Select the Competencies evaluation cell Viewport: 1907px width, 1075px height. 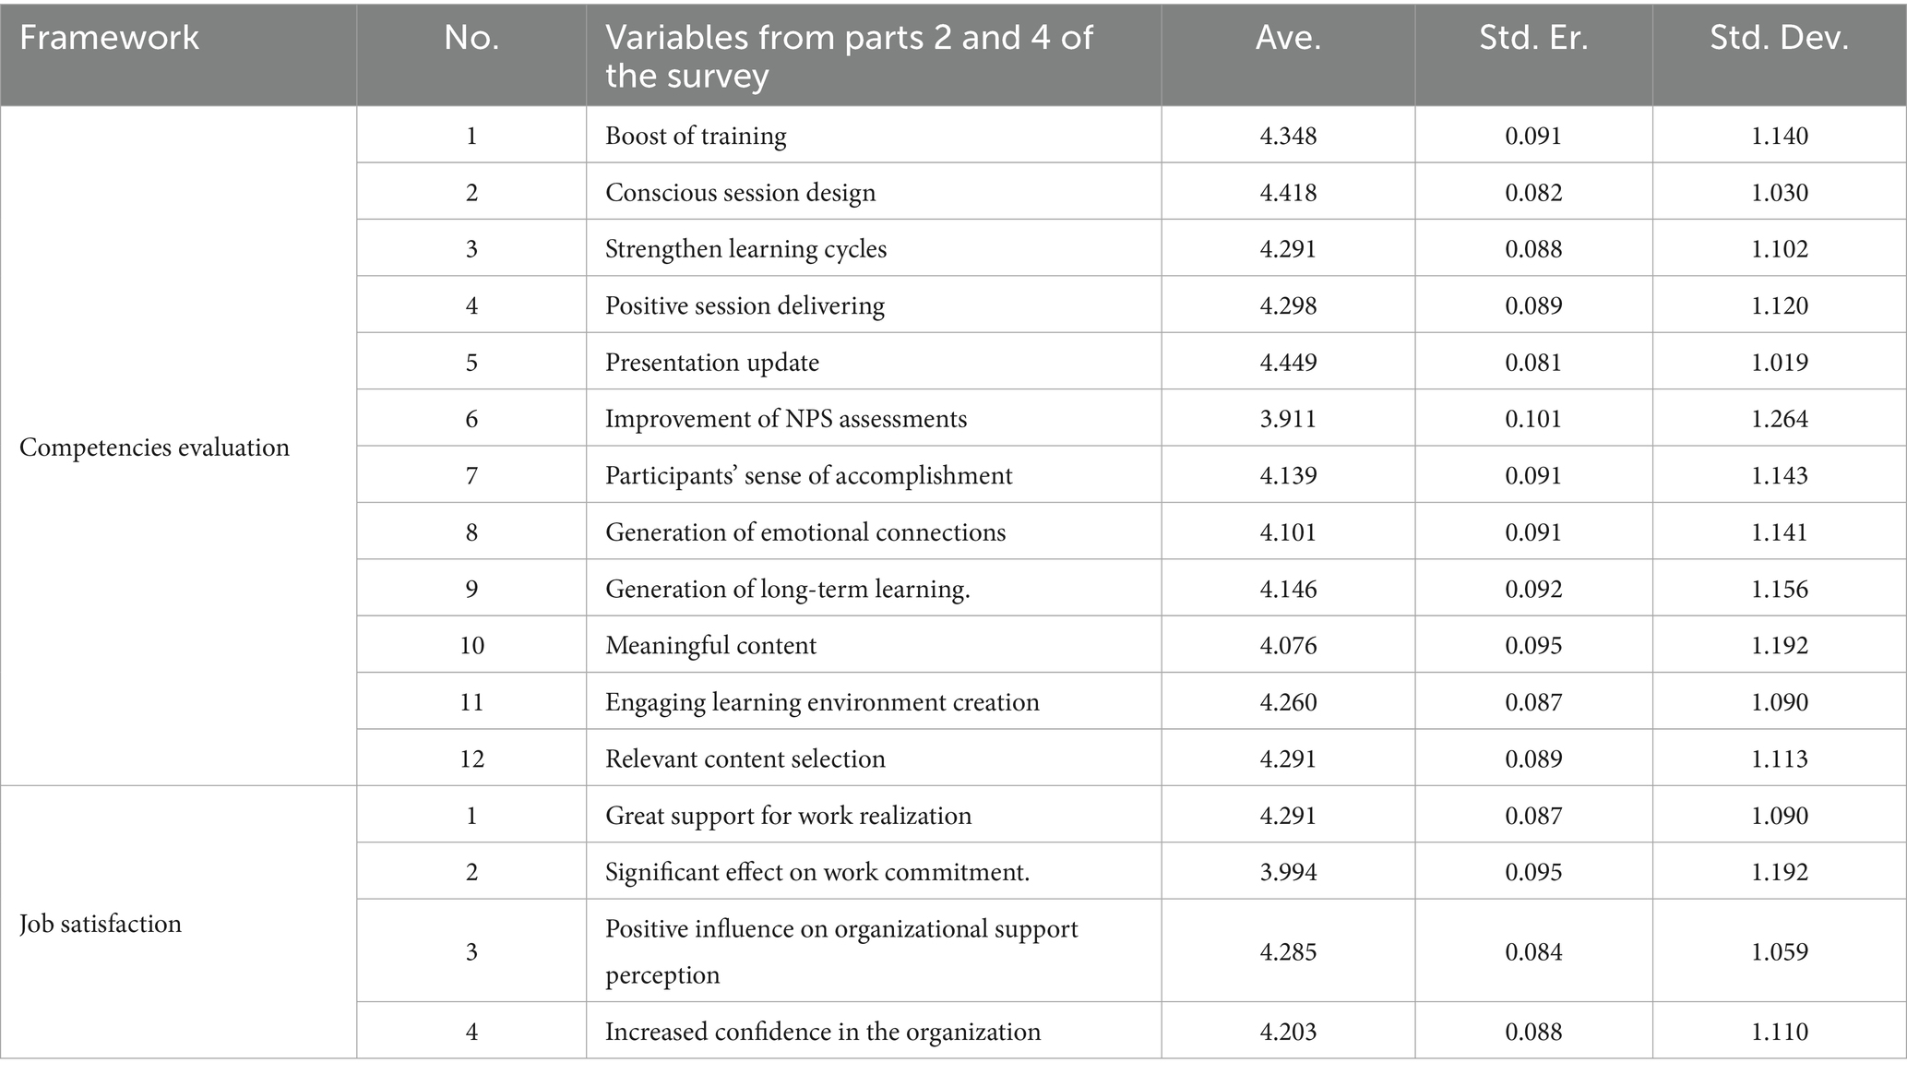154,448
